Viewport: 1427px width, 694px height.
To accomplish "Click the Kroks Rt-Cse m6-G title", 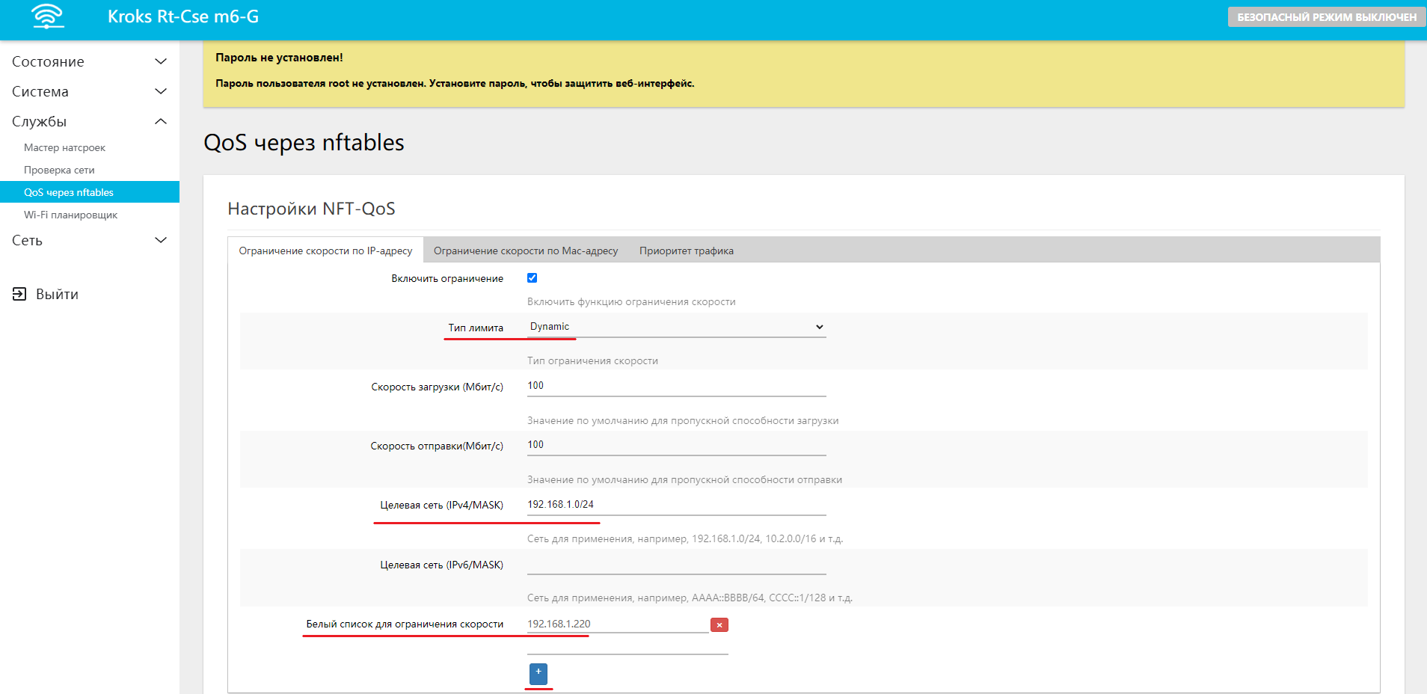I will [183, 16].
